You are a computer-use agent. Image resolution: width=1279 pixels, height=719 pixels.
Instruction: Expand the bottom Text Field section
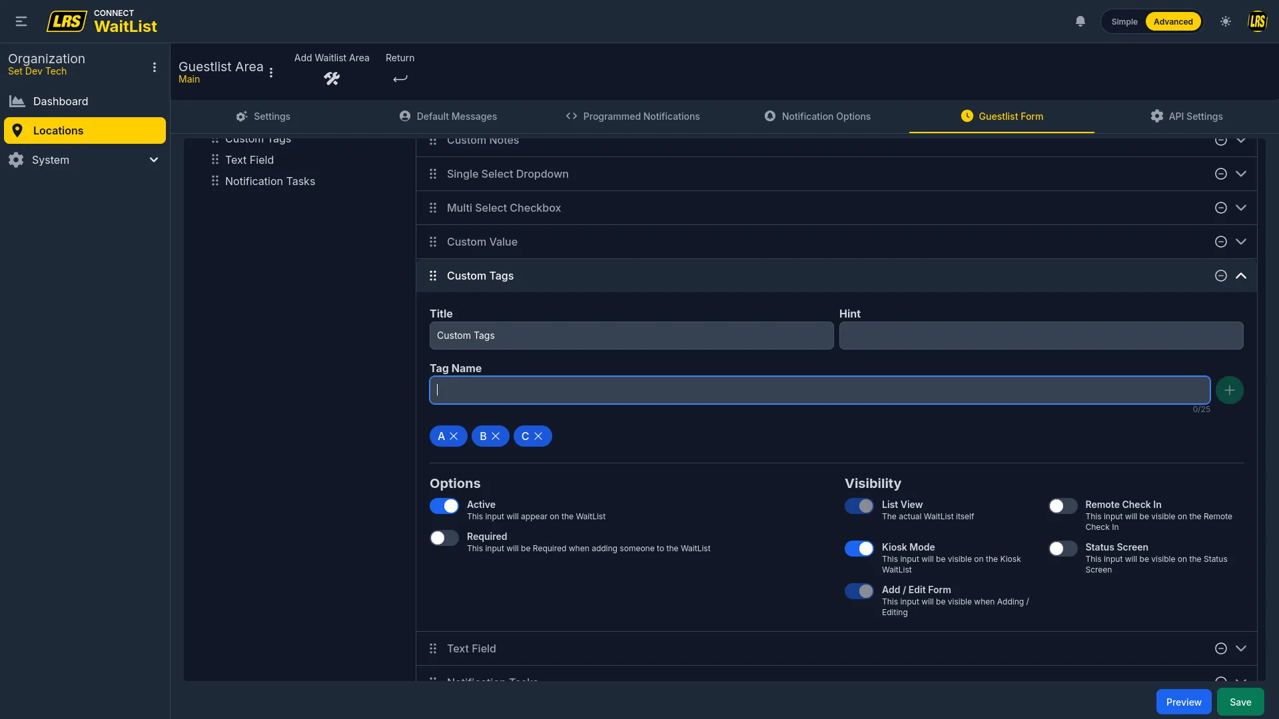coord(1241,648)
